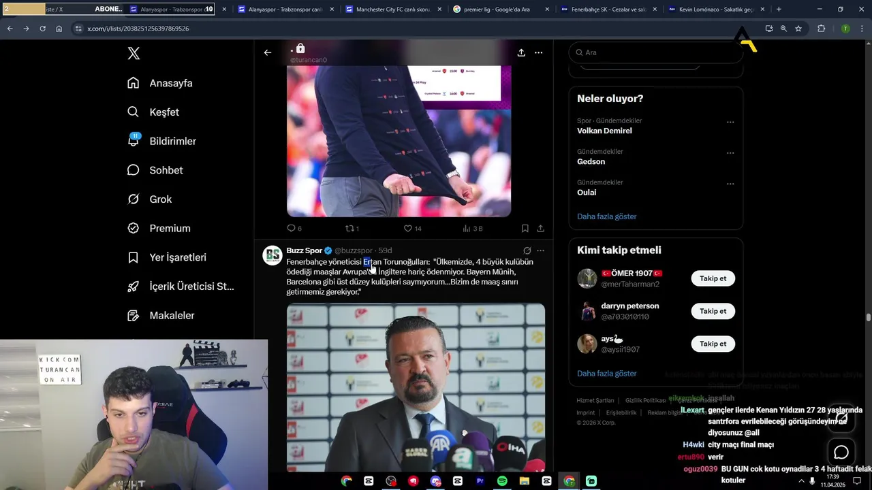The width and height of the screenshot is (872, 490).
Task: Open Yer İşaretleri bookmarks
Action: (167, 257)
